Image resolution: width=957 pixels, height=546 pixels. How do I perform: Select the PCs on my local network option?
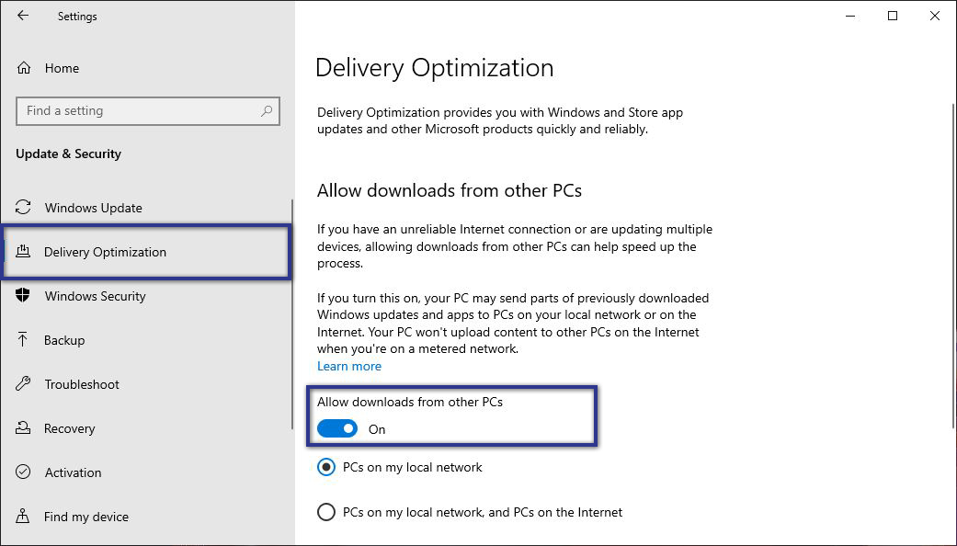point(326,467)
